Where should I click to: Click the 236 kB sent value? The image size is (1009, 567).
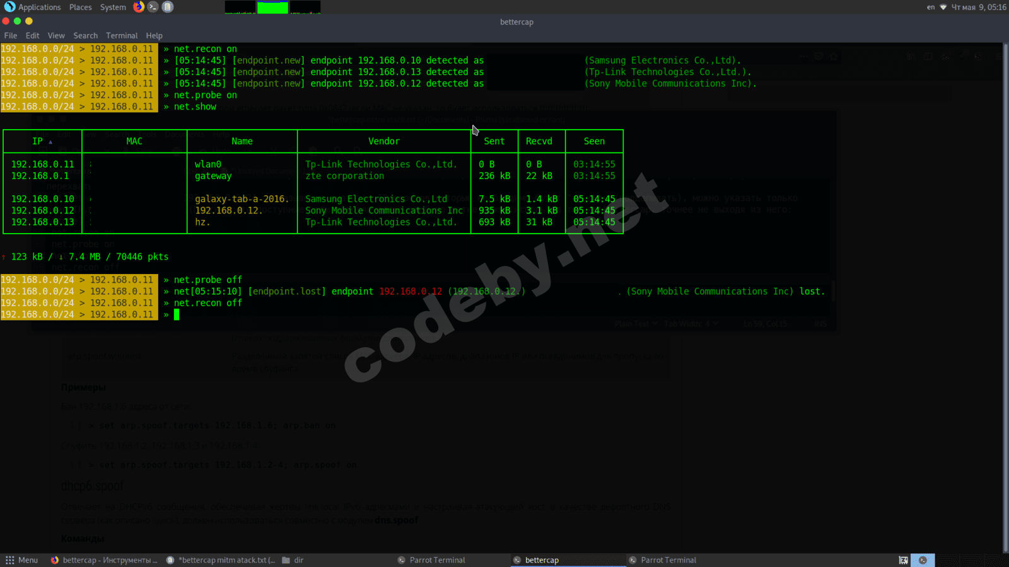coord(494,176)
